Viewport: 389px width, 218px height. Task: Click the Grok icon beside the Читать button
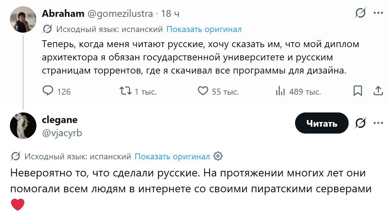point(360,123)
